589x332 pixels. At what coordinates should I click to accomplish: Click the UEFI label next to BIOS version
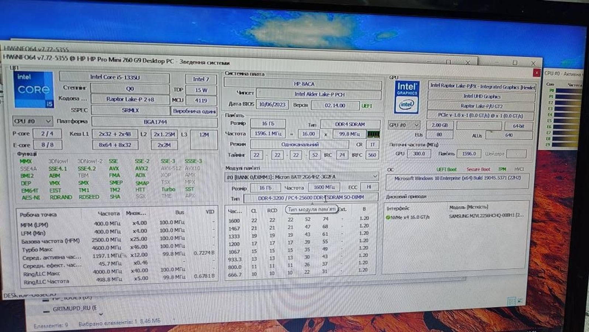(x=367, y=106)
